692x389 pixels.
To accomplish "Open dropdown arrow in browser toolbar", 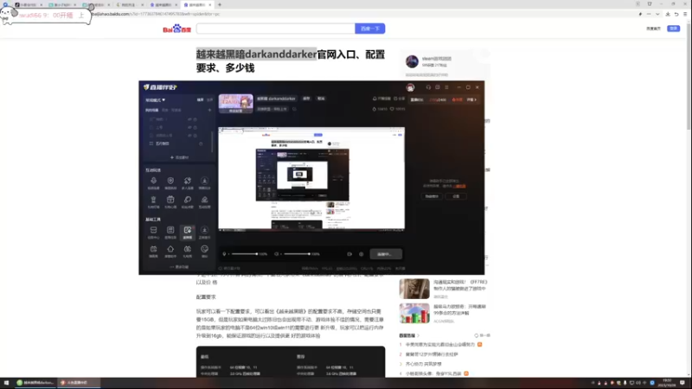I will 657,14.
